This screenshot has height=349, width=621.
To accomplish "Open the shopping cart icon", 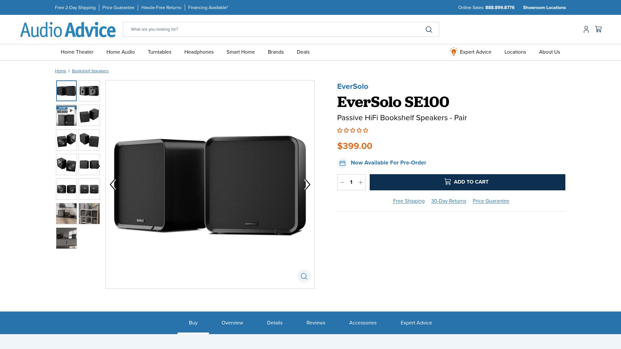I will (598, 29).
